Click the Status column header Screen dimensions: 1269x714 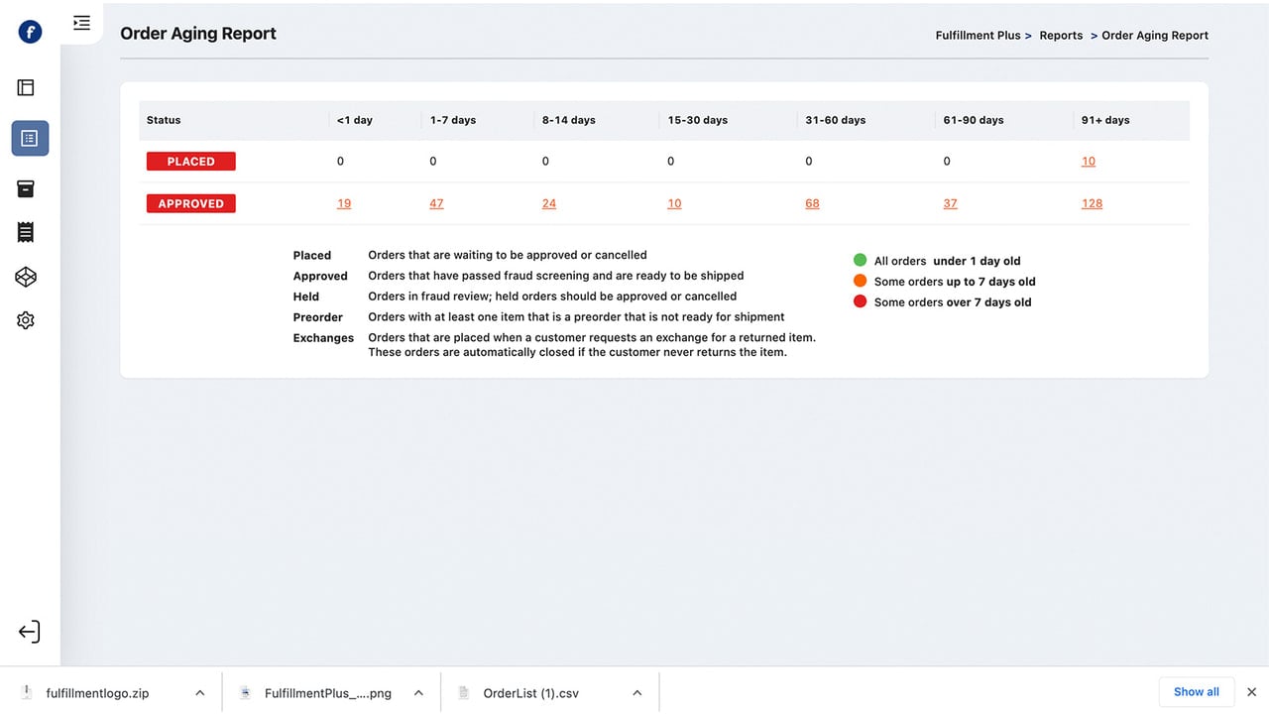pyautogui.click(x=164, y=120)
